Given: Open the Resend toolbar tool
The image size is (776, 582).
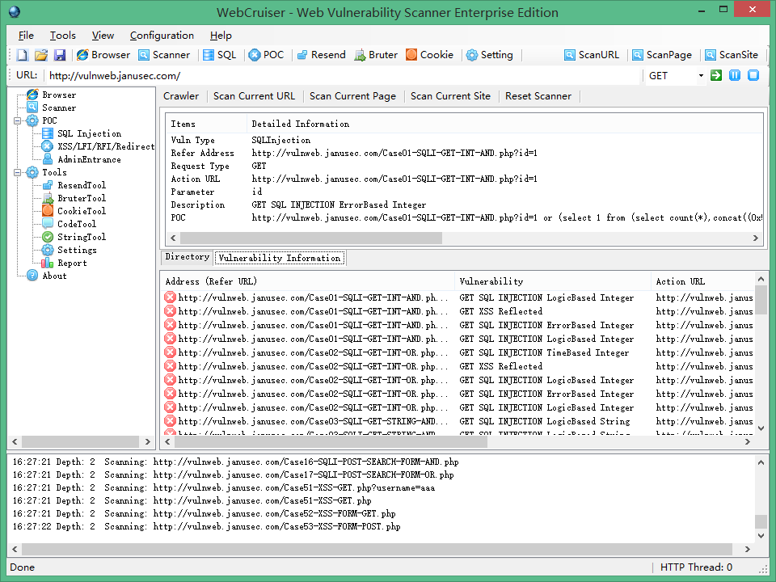Looking at the screenshot, I should pyautogui.click(x=321, y=55).
